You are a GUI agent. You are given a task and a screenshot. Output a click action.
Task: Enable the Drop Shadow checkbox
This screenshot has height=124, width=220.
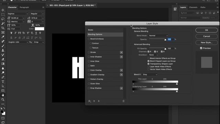(x=89, y=88)
